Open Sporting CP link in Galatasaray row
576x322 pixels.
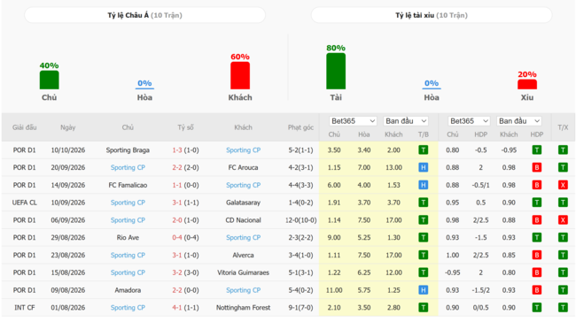(x=128, y=203)
